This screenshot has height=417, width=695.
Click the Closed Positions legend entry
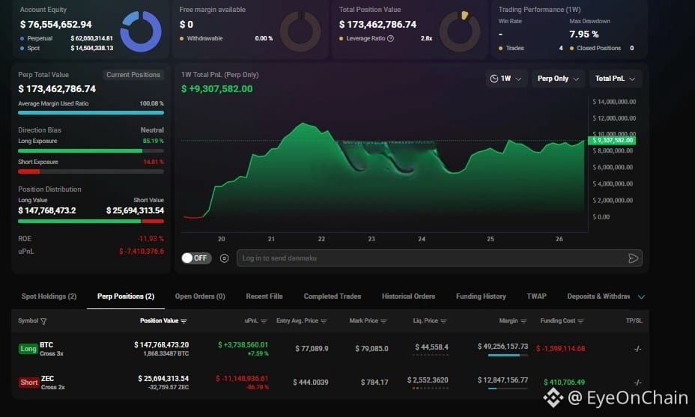point(601,49)
